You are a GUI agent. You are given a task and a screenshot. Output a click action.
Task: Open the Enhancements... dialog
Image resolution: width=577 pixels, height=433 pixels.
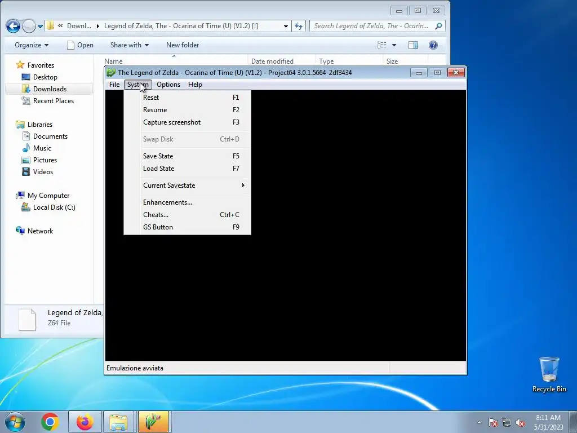click(x=187, y=202)
